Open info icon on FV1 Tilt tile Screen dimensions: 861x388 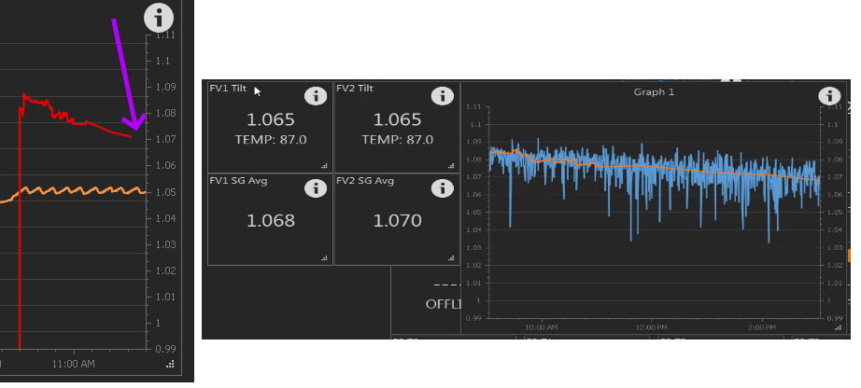coord(316,96)
